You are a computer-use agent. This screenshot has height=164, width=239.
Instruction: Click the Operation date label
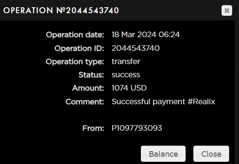[x=75, y=35]
